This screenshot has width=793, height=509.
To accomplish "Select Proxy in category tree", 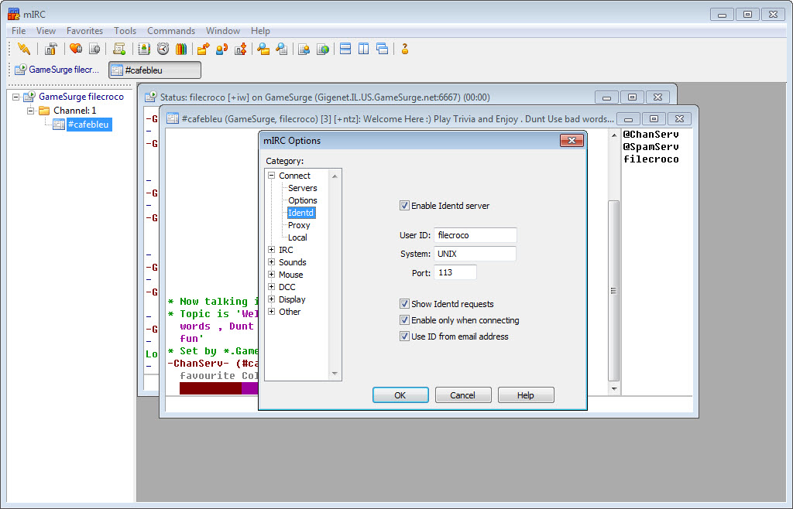I will (x=299, y=224).
